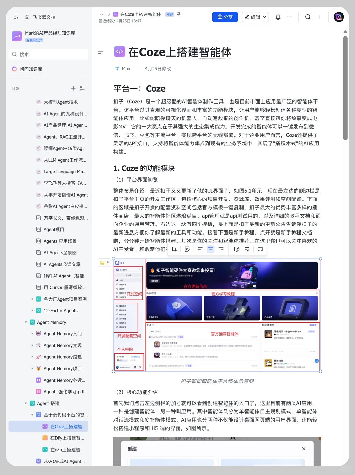The width and height of the screenshot is (355, 475).
Task: Crop the selected image
Action: pos(174,249)
